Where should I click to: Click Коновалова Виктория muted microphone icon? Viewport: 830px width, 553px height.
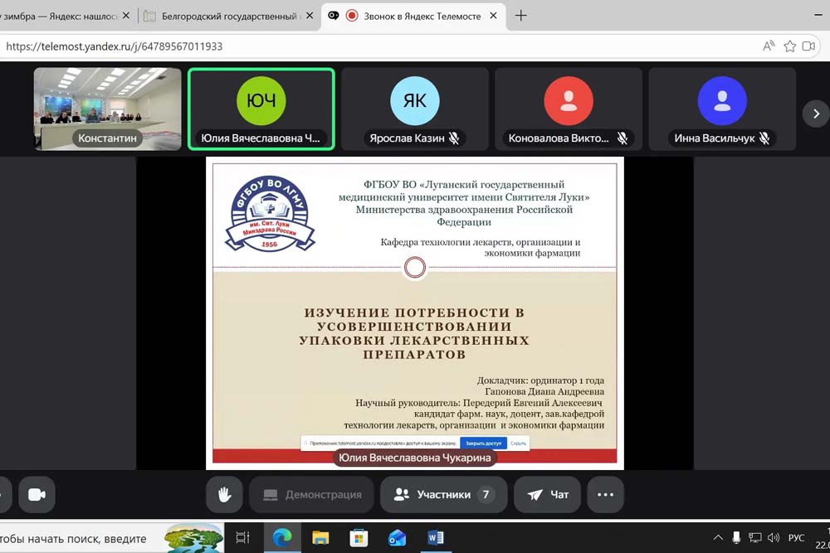(x=622, y=138)
